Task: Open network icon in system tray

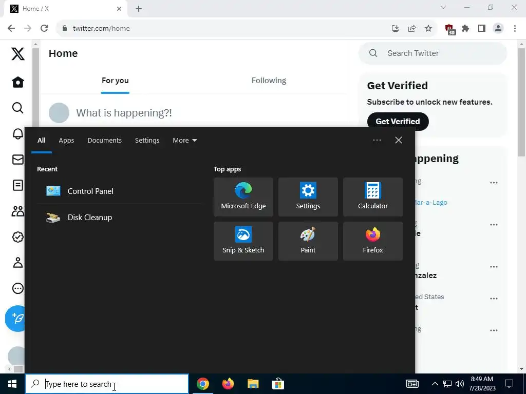Action: point(447,384)
